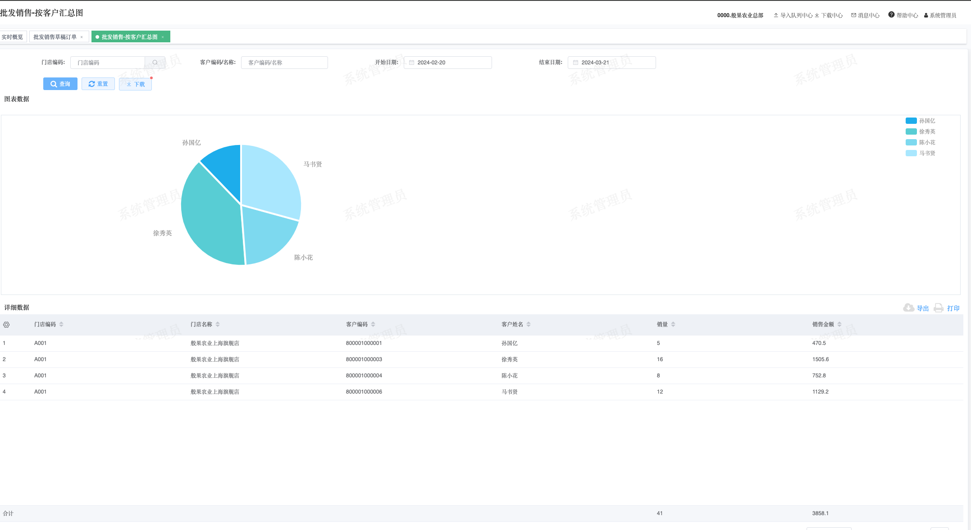Open the 开始日期 date picker
971x530 pixels.
click(x=447, y=63)
